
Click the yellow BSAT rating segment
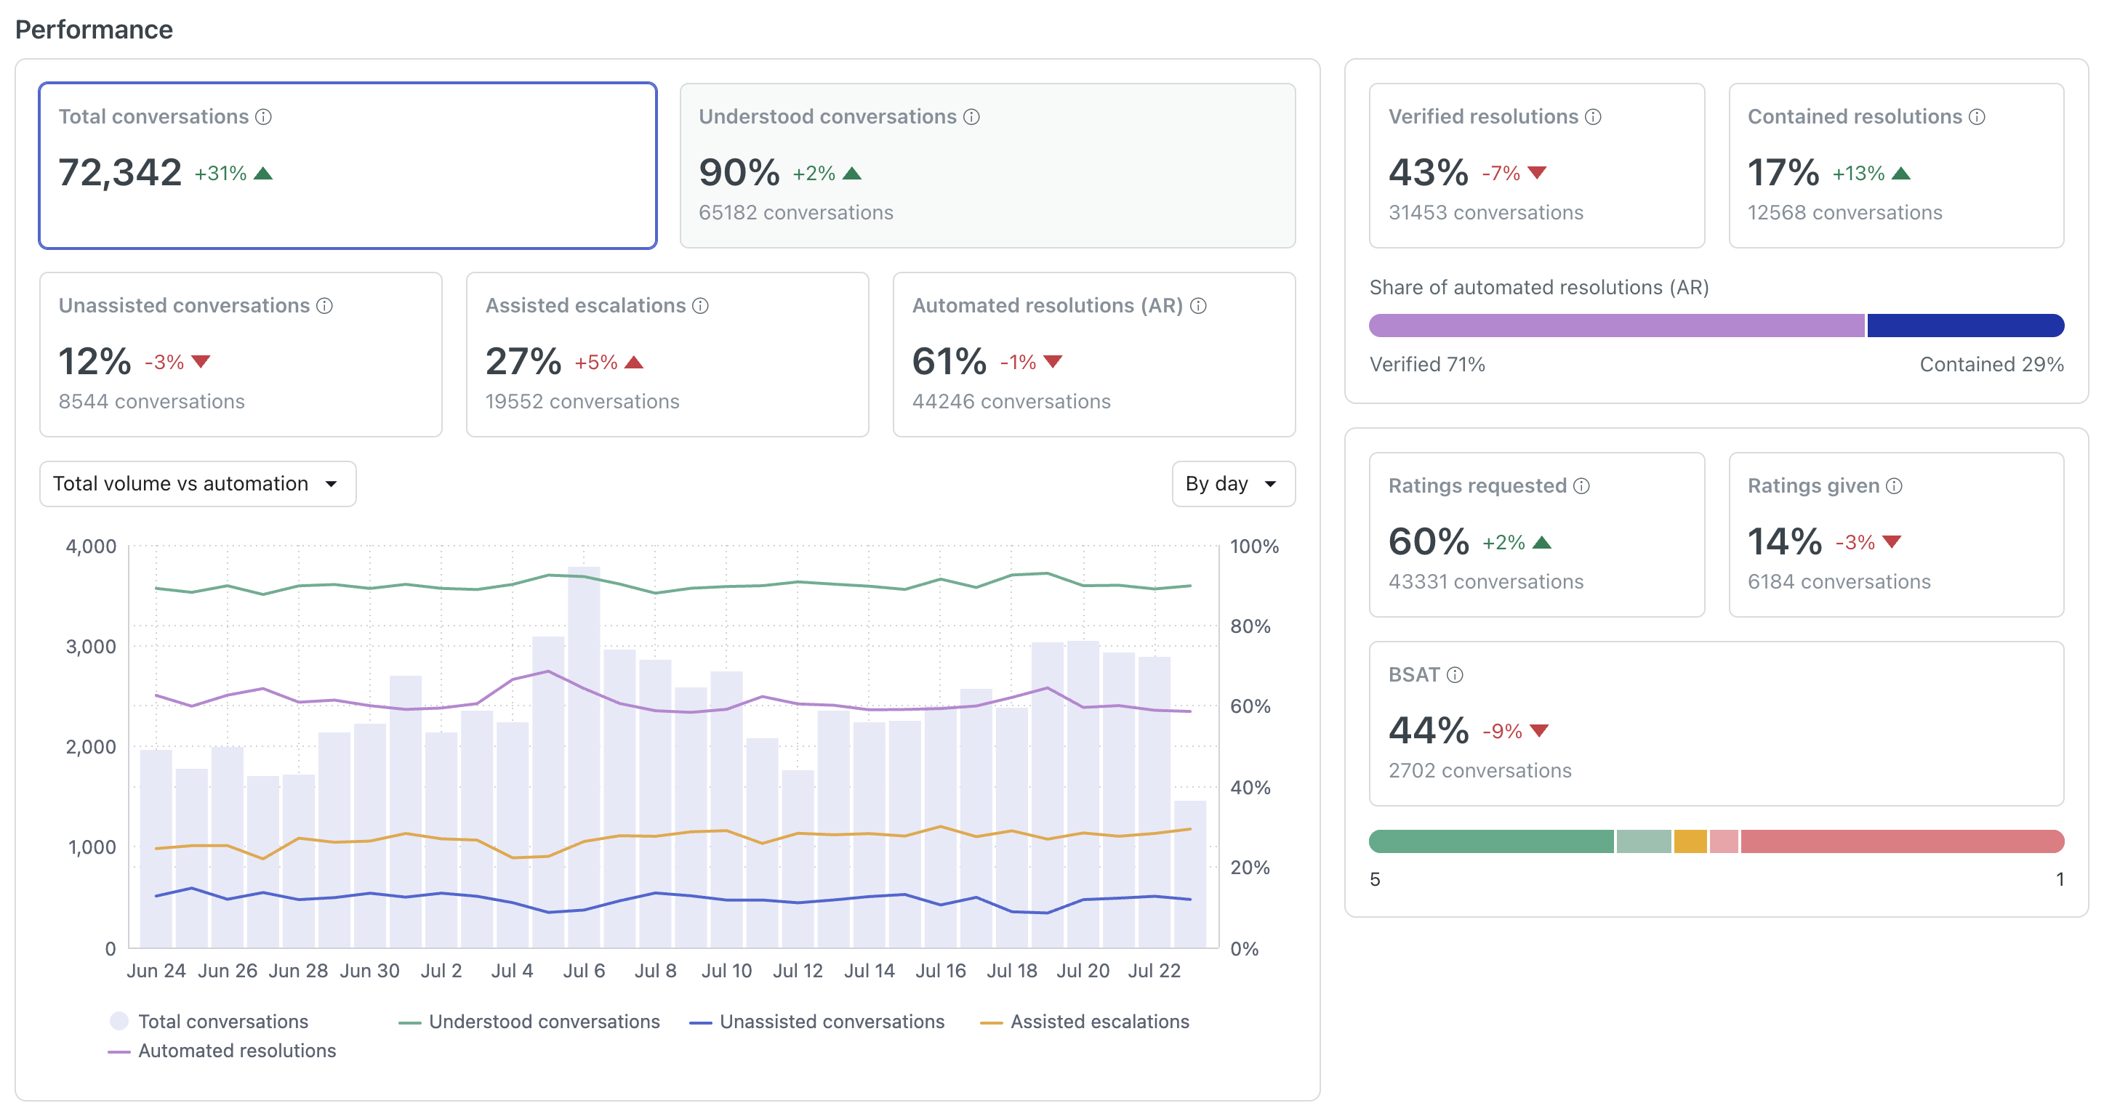tap(1691, 841)
